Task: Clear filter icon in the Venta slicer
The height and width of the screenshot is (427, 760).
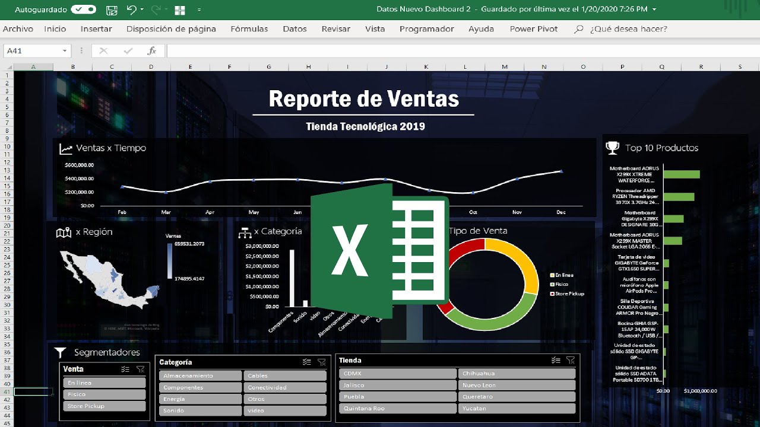Action: (x=140, y=369)
